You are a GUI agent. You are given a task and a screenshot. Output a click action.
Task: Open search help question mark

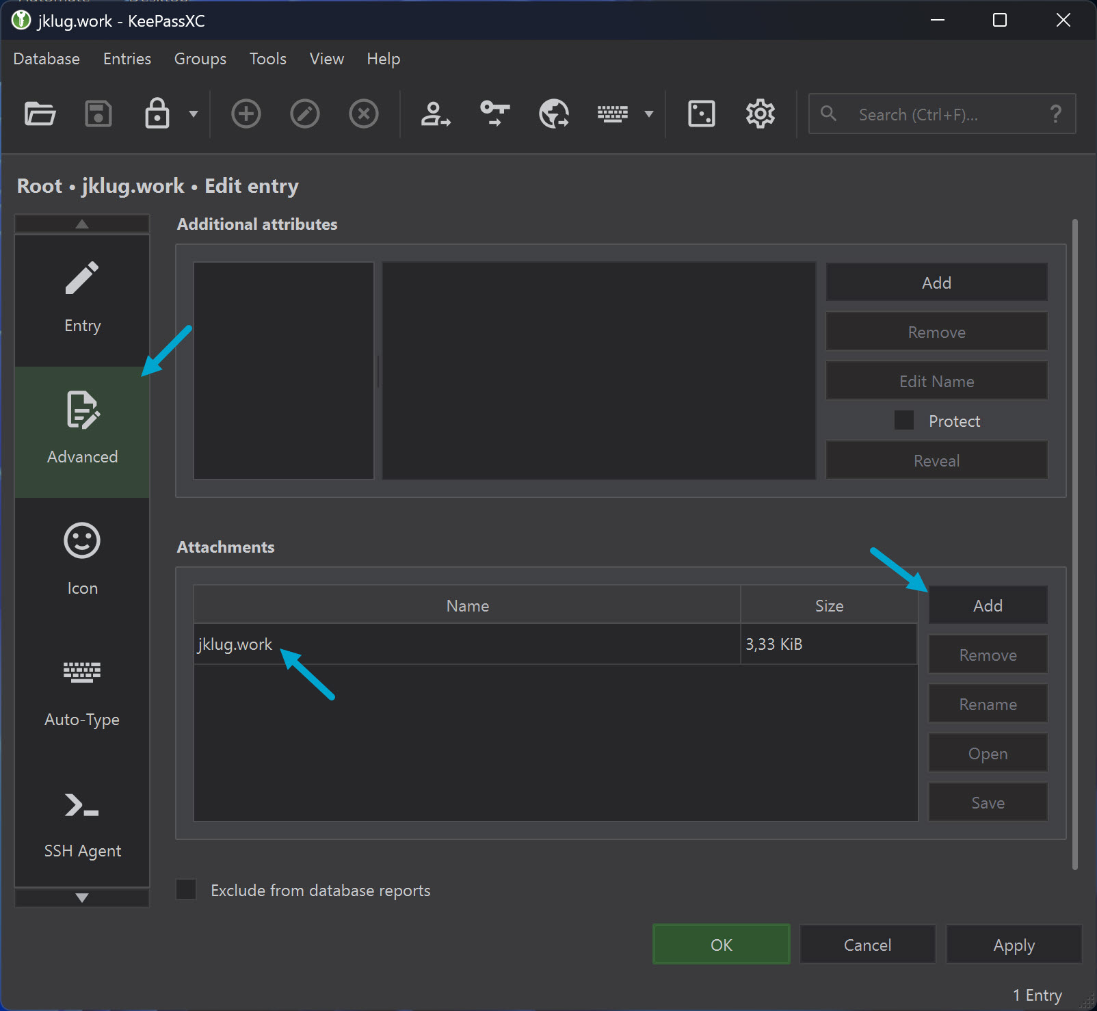point(1056,114)
